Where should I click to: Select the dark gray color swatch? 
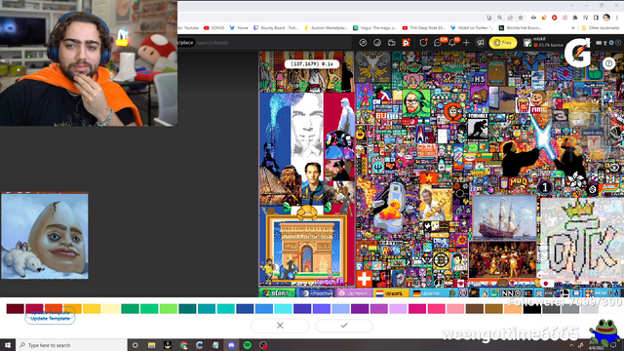tap(551, 309)
